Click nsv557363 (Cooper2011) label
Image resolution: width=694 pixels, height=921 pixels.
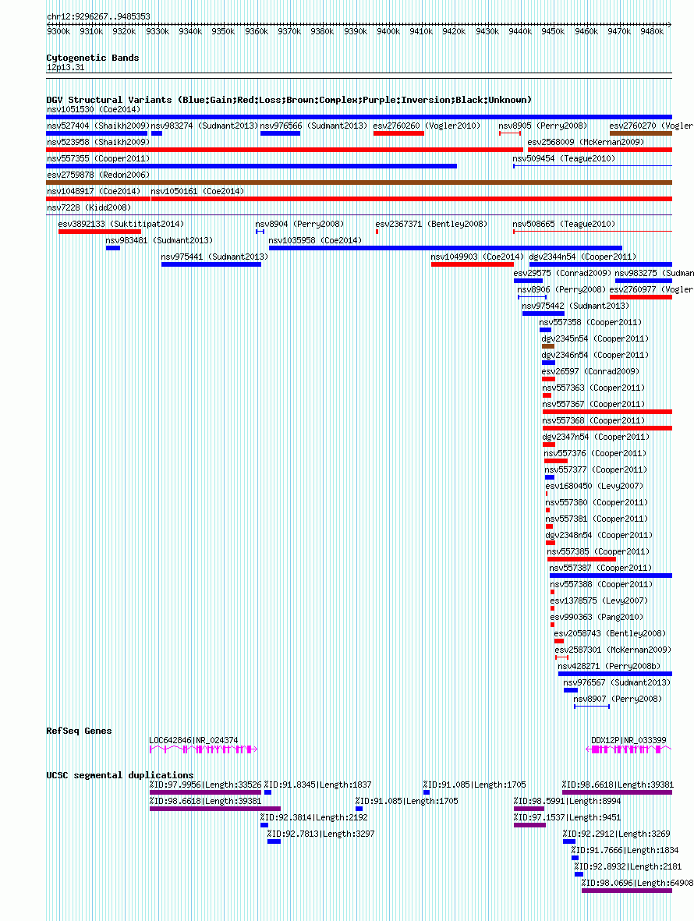pyautogui.click(x=593, y=388)
